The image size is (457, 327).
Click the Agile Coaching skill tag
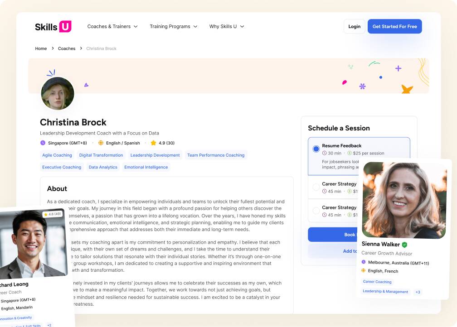pyautogui.click(x=57, y=155)
